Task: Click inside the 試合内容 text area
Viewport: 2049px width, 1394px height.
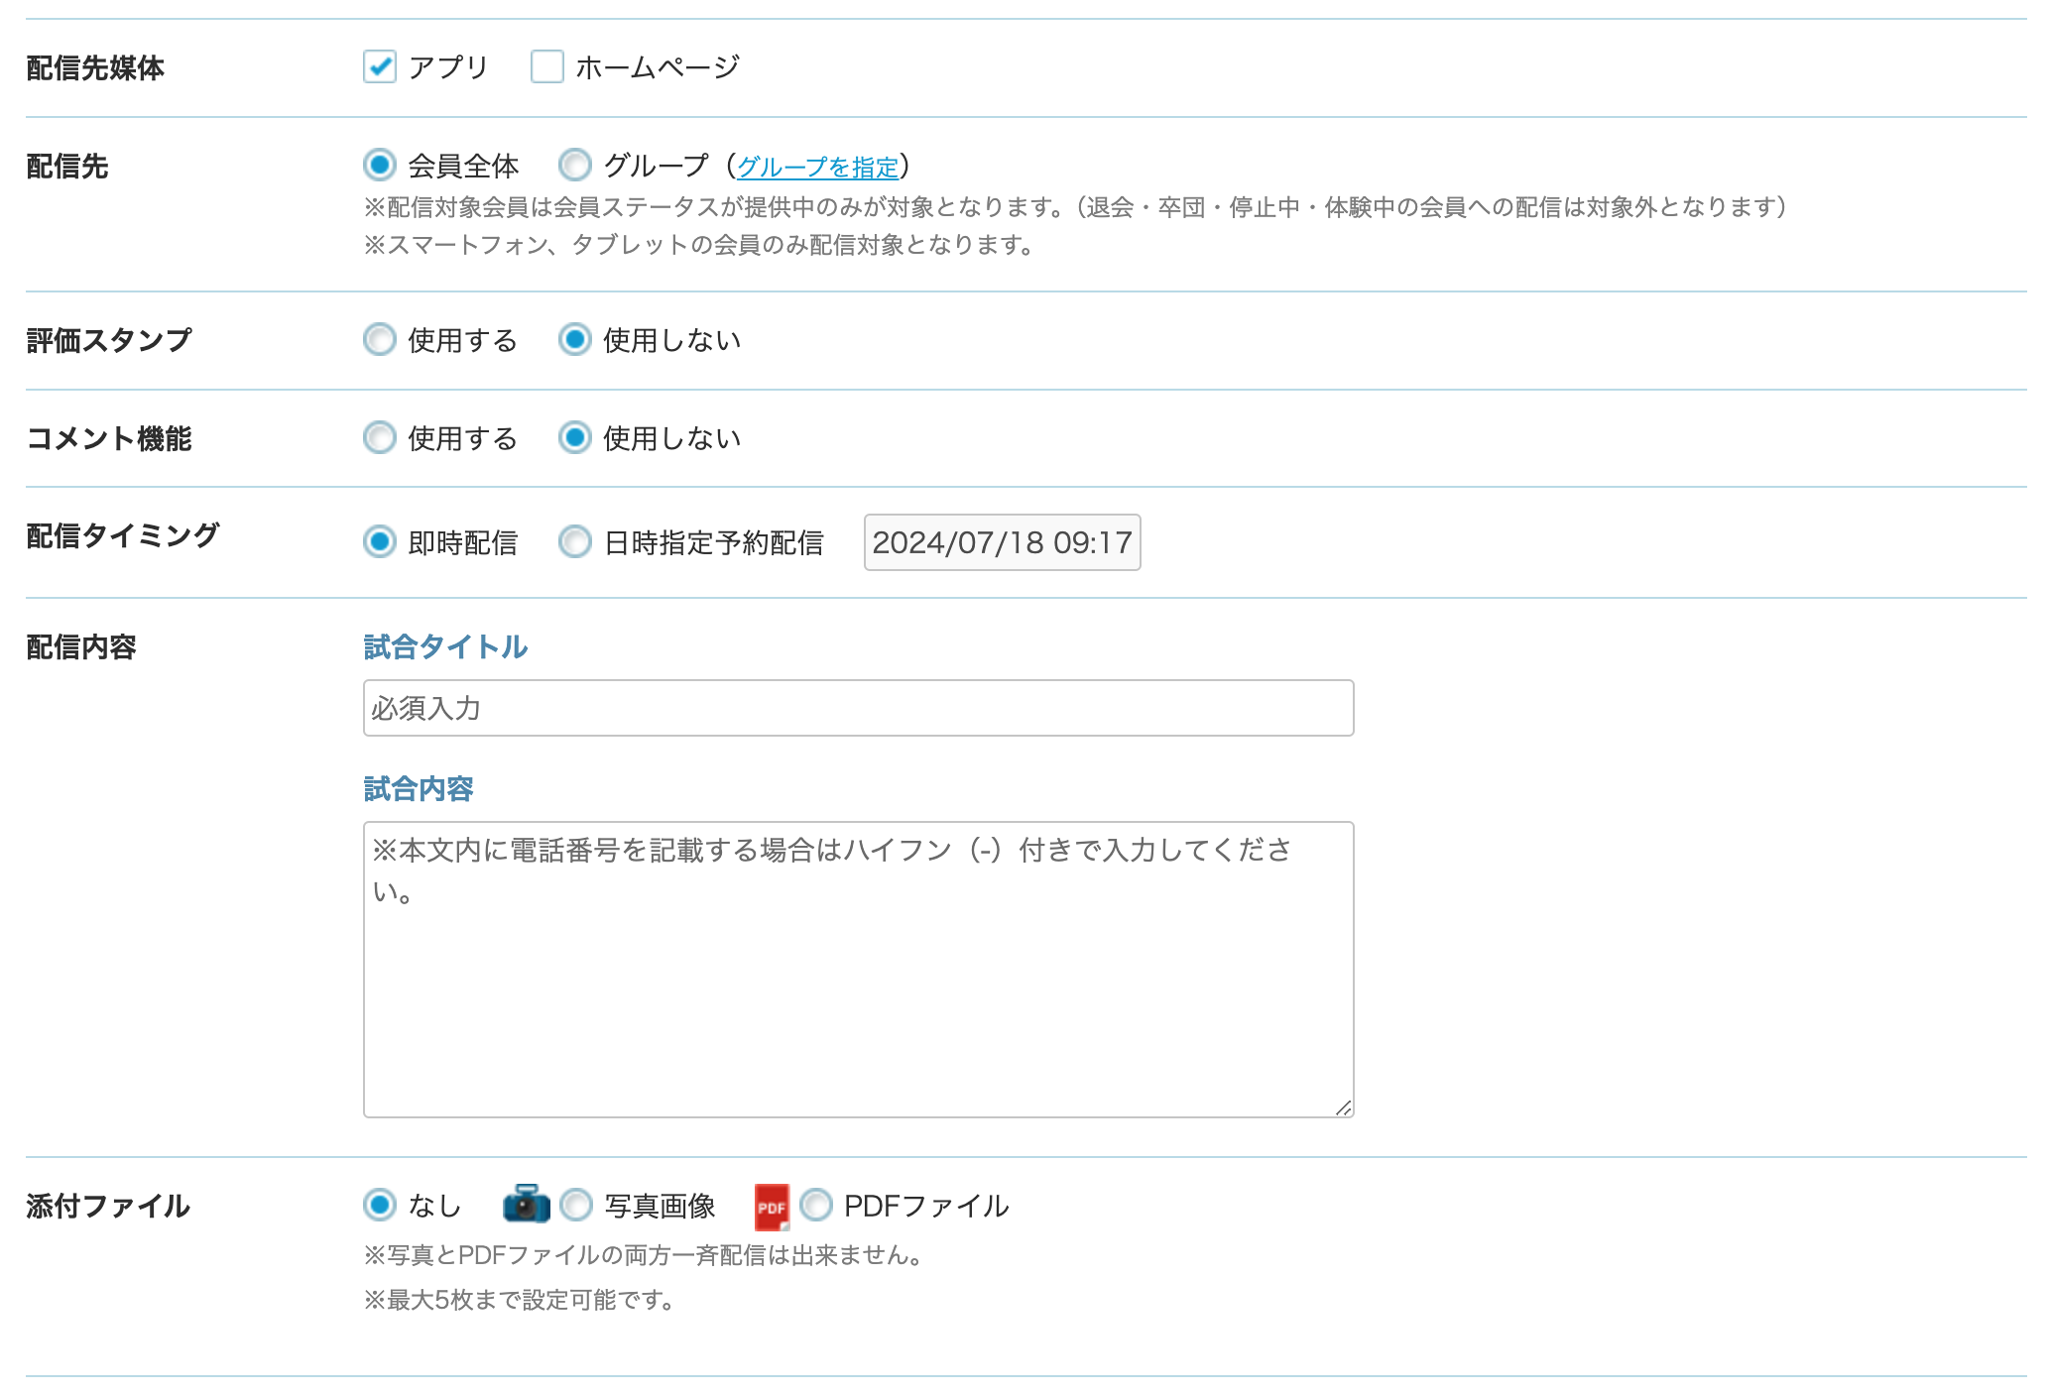Action: (x=858, y=970)
